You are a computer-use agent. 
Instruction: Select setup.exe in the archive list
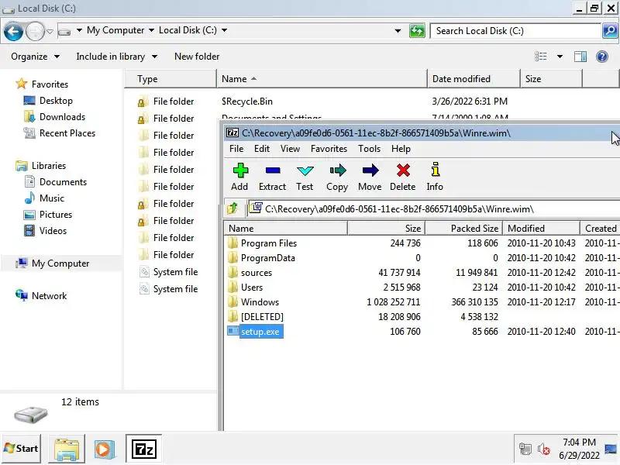pyautogui.click(x=255, y=332)
